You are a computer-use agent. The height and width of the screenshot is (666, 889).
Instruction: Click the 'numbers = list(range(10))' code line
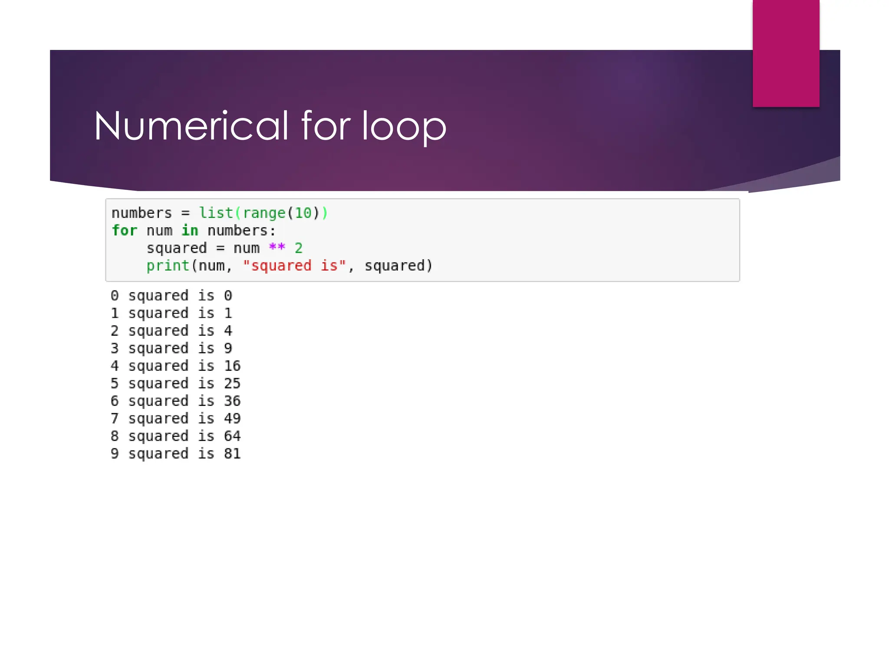[x=219, y=213]
